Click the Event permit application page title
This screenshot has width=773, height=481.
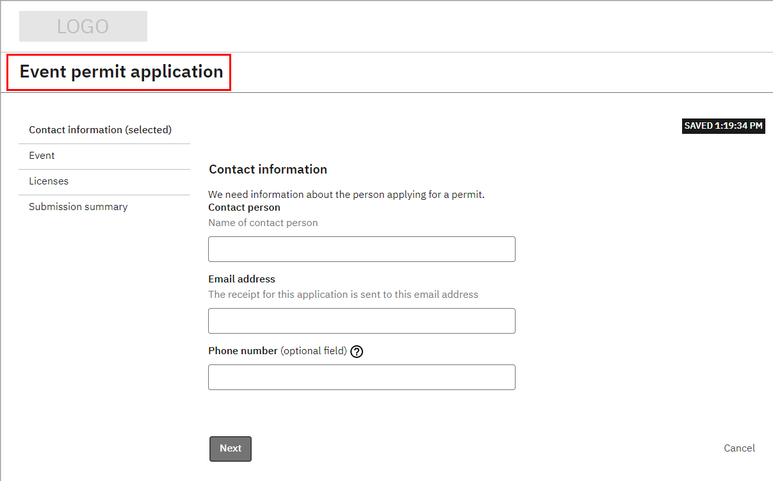pyautogui.click(x=122, y=72)
